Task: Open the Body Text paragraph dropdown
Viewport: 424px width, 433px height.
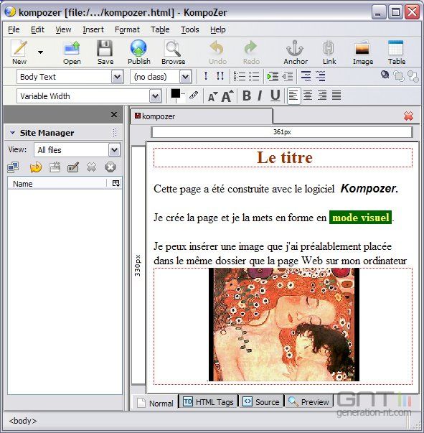Action: (x=117, y=77)
